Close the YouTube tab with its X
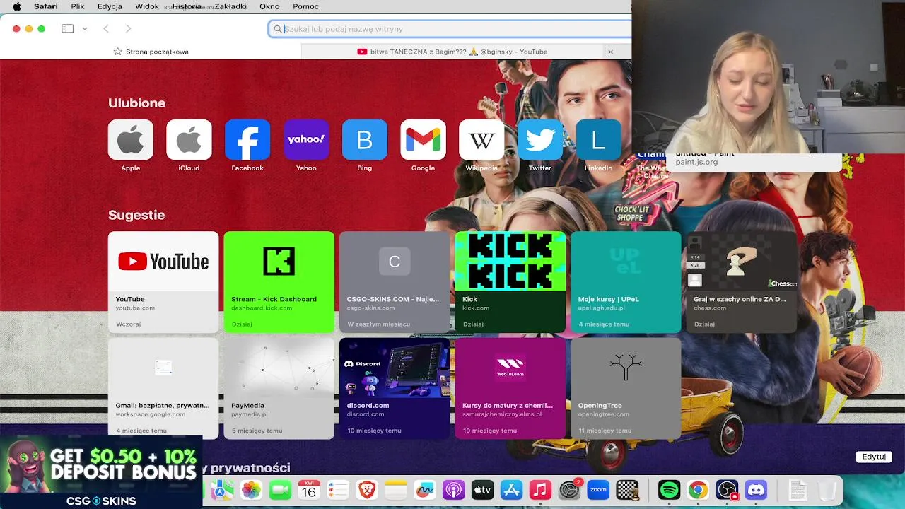 click(x=610, y=52)
